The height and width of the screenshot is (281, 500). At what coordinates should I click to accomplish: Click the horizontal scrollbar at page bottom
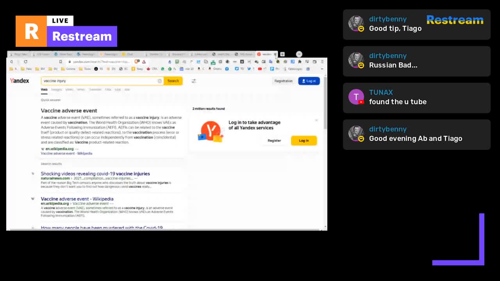pyautogui.click(x=164, y=229)
